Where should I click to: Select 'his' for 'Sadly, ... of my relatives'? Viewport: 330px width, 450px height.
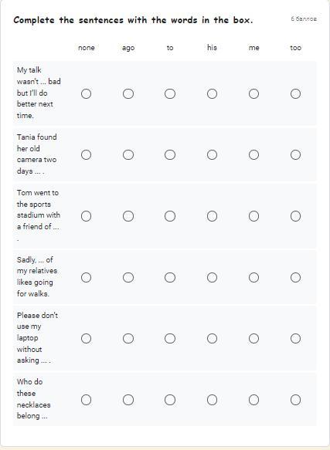(x=212, y=277)
